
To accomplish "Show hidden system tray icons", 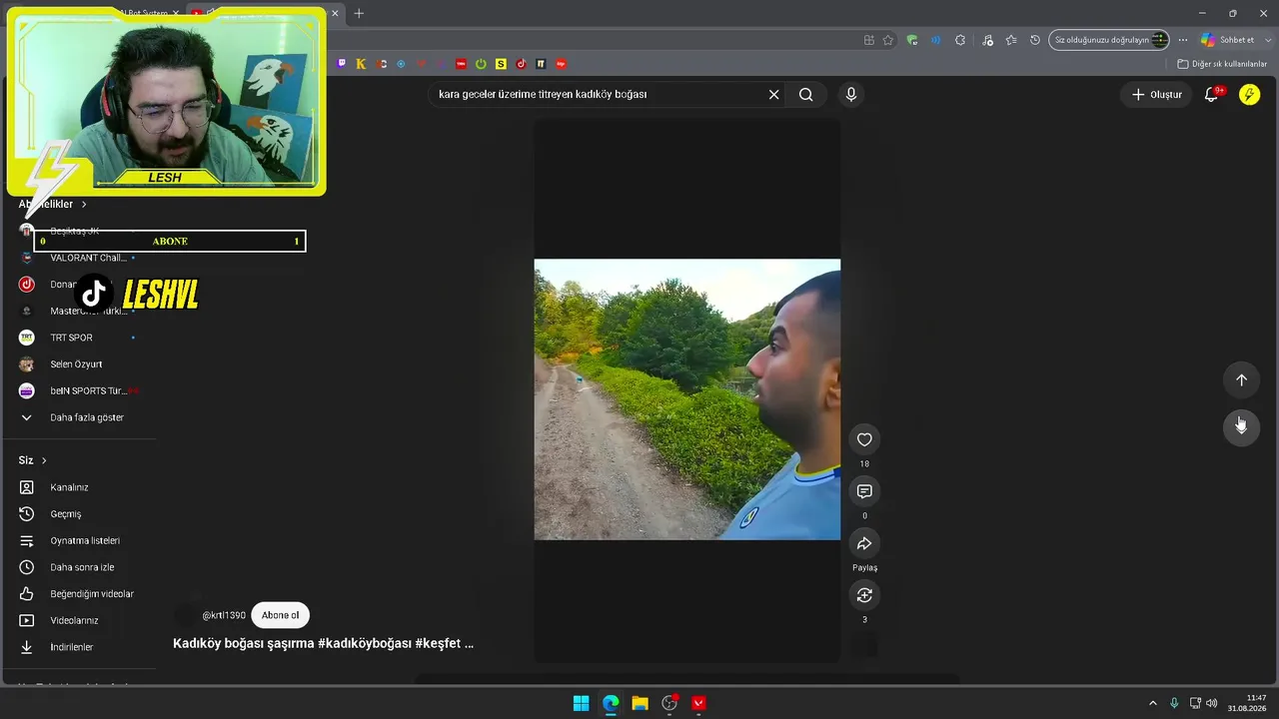I will coord(1152,703).
